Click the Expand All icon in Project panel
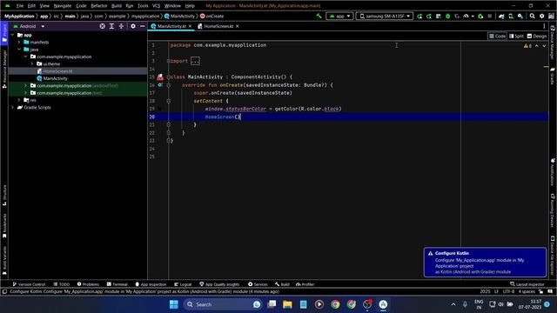Image resolution: width=557 pixels, height=313 pixels. (111, 26)
